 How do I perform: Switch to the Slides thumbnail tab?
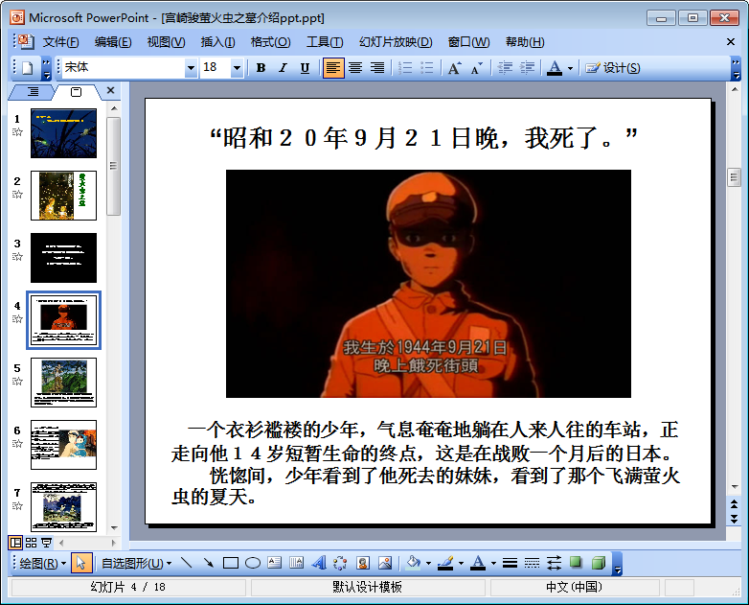(x=76, y=92)
